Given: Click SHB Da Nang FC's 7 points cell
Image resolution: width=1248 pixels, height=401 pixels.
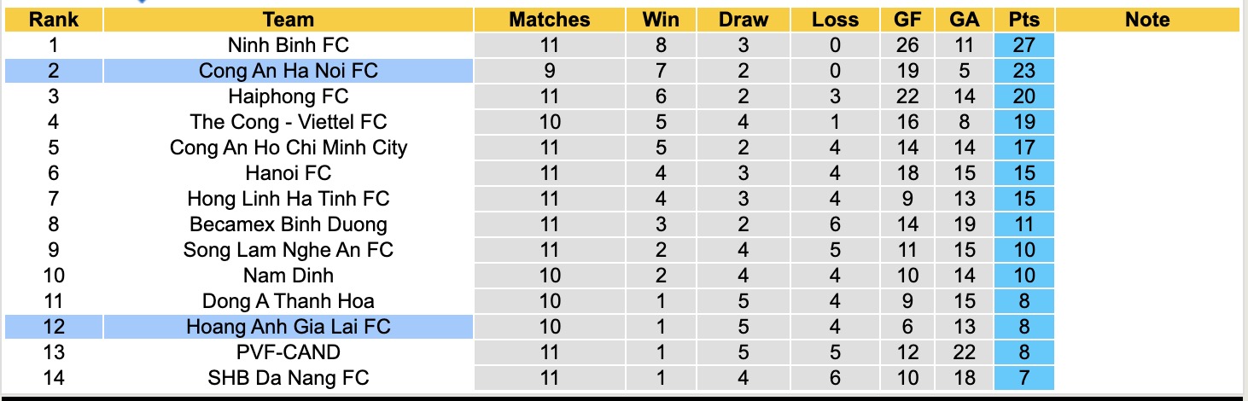Looking at the screenshot, I should click(x=1023, y=377).
